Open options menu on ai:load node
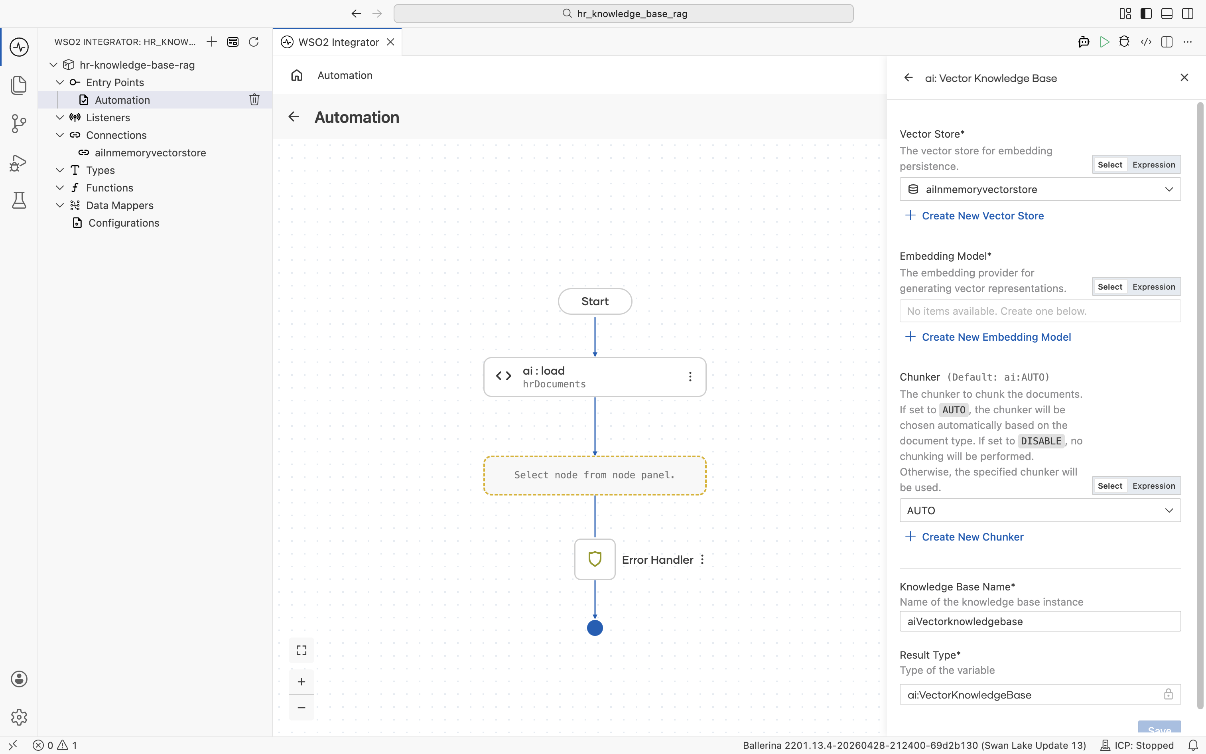Image resolution: width=1206 pixels, height=754 pixels. pos(690,377)
